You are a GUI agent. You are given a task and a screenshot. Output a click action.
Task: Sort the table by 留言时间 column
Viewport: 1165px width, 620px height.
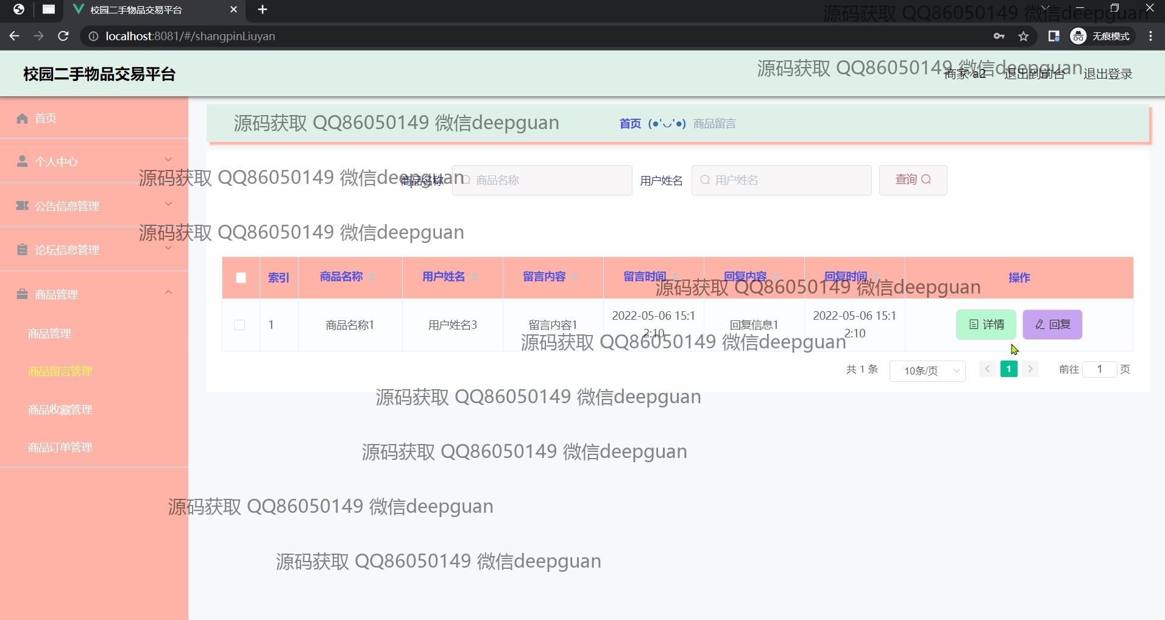[675, 278]
